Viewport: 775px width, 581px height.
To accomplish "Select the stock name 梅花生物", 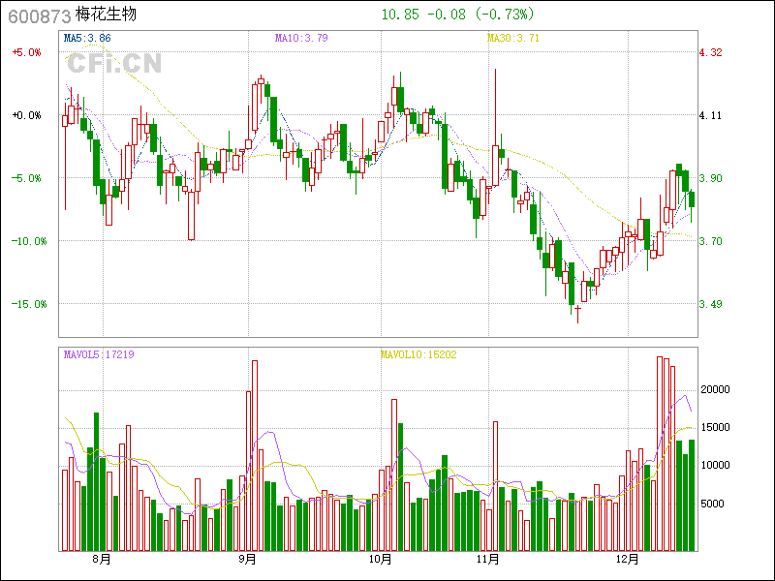I will [x=107, y=15].
